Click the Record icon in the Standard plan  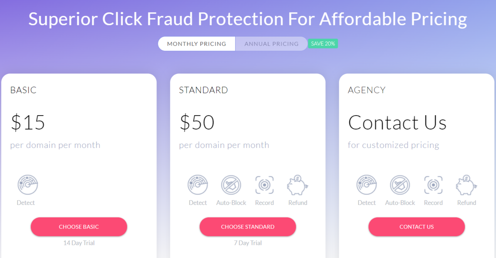click(x=264, y=184)
